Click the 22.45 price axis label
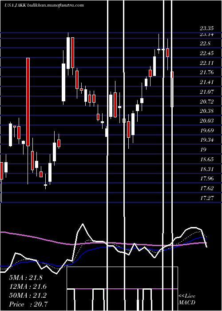Screen dimensions: 222x311 (206, 53)
